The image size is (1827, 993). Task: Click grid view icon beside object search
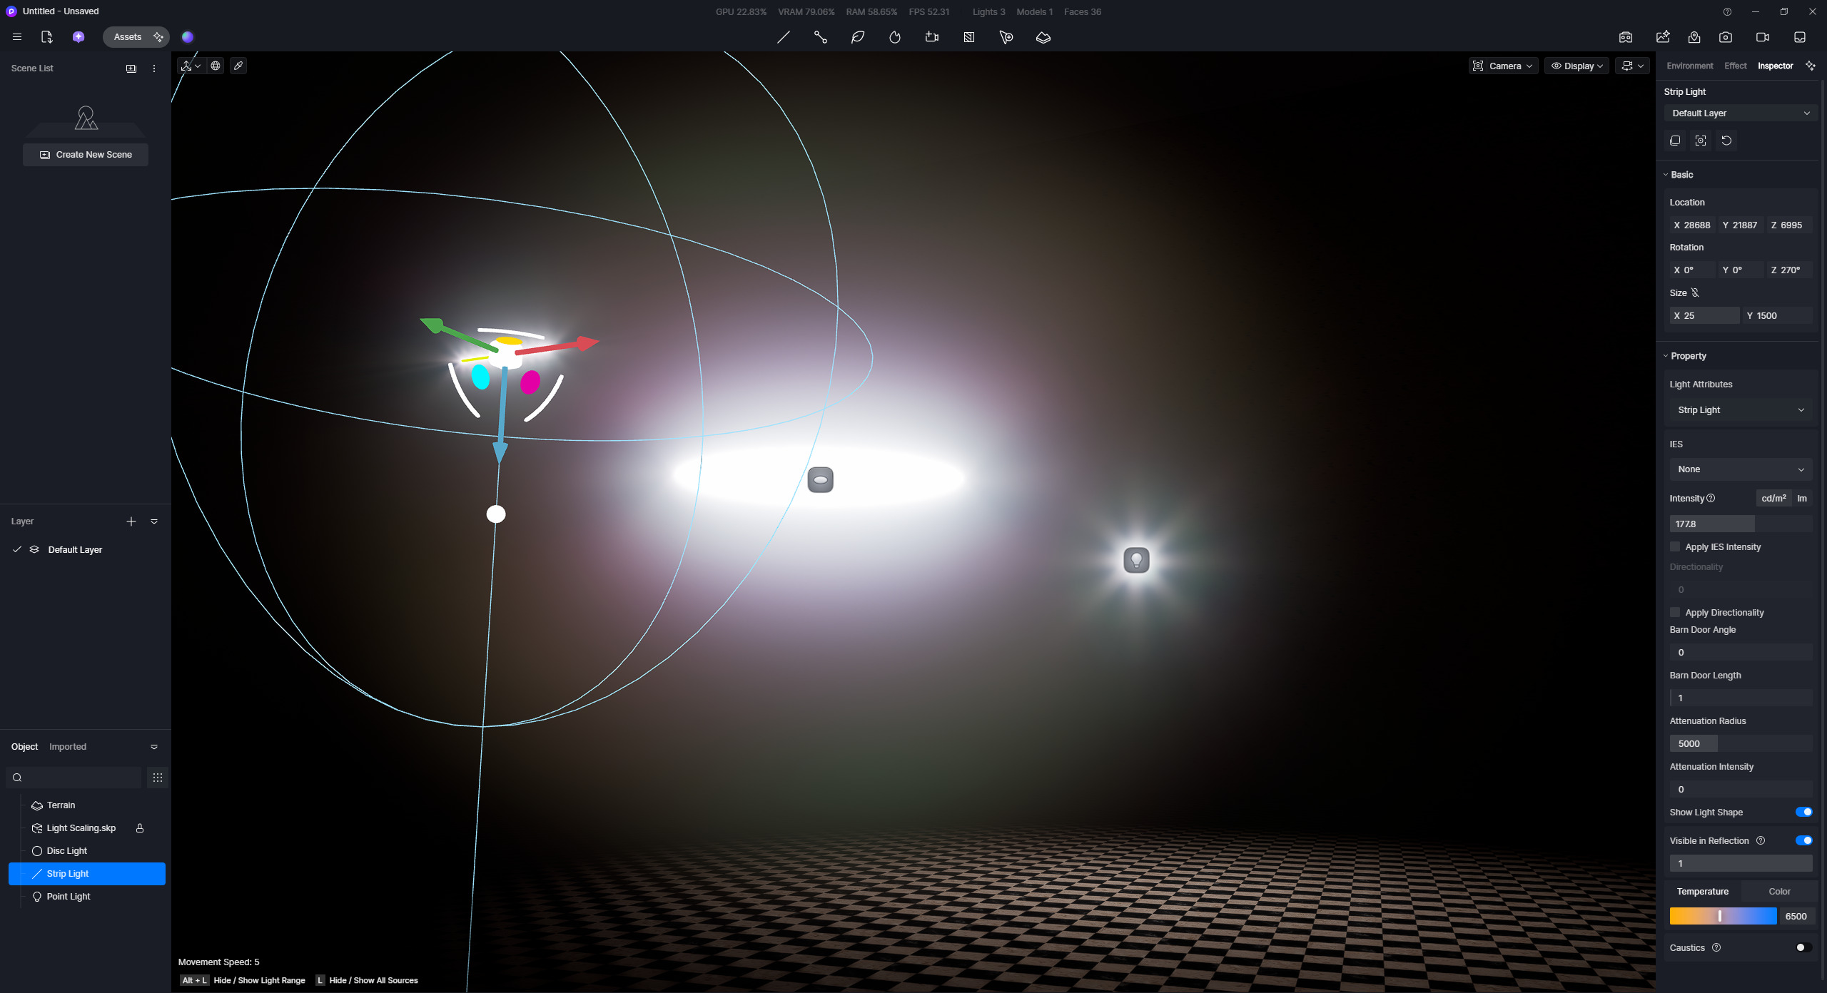158,778
